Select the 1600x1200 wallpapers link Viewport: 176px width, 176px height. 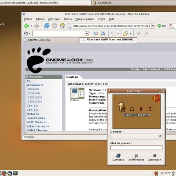click(x=35, y=101)
